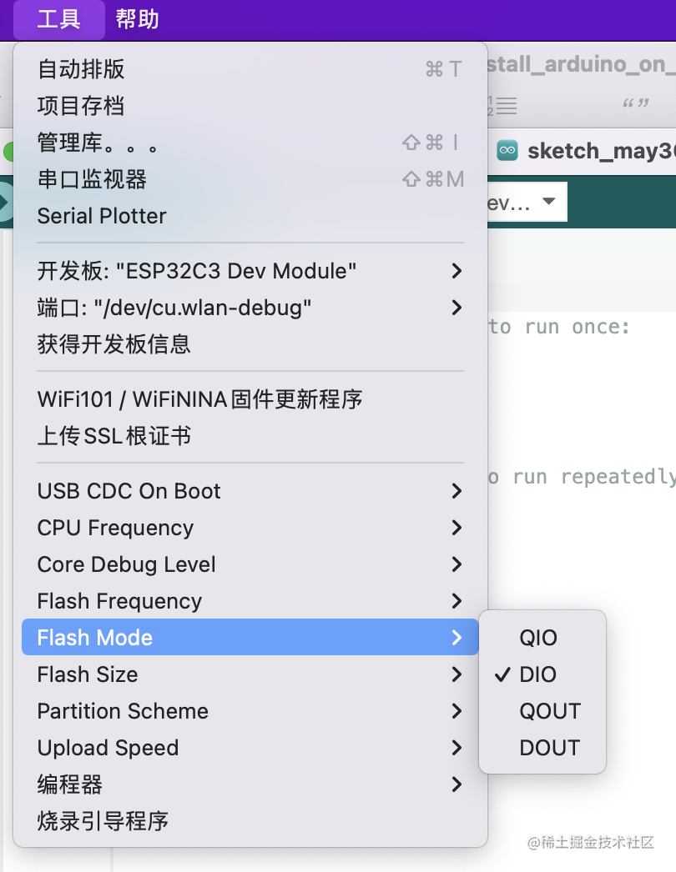Launch Serial Plotter menu entry
Image resolution: width=676 pixels, height=872 pixels.
(x=250, y=216)
